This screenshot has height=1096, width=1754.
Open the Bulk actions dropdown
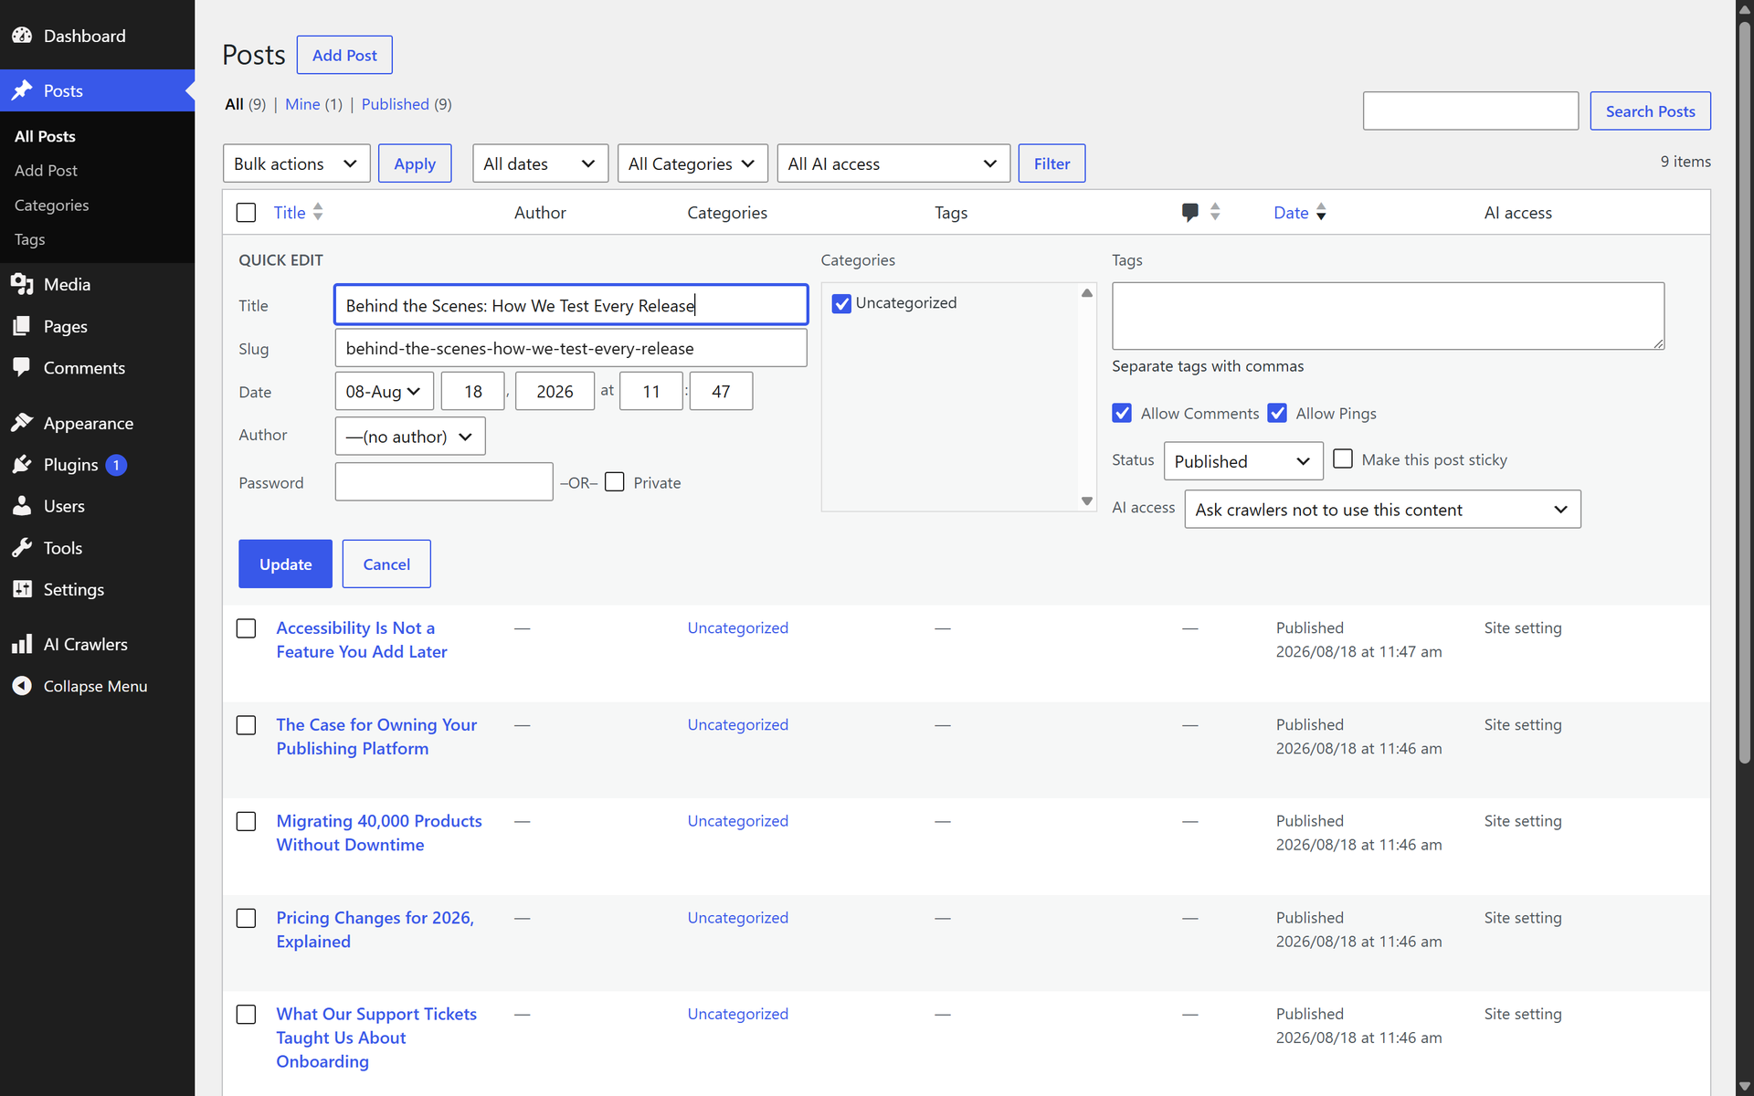coord(296,163)
